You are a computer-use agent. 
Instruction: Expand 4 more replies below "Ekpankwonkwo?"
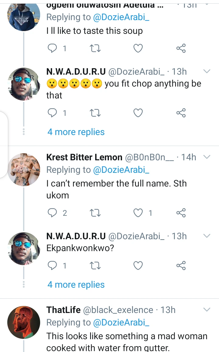[x=76, y=285]
